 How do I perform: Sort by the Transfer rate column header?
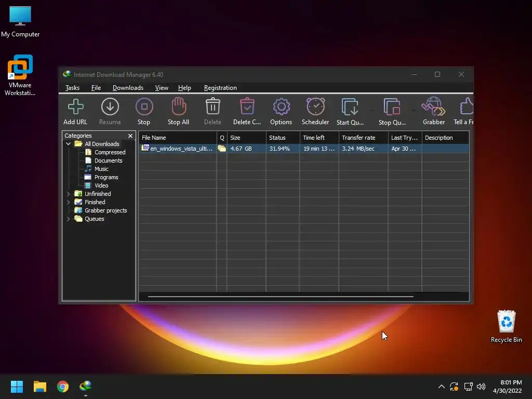(363, 138)
